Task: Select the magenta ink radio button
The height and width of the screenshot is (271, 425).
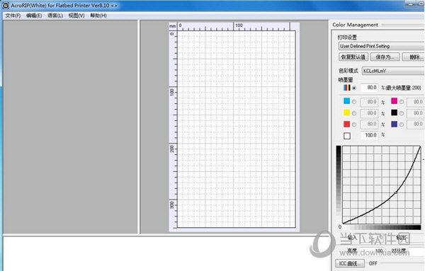Action: (x=402, y=102)
